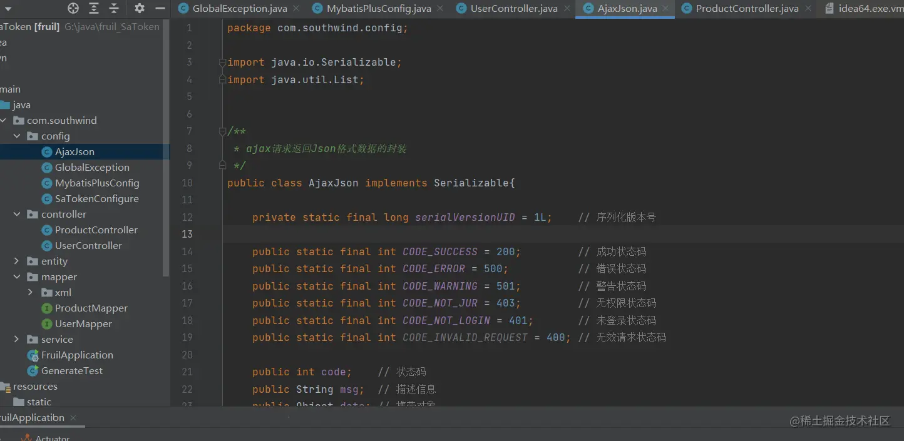This screenshot has height=441, width=904.
Task: Select GenerateTest in project tree
Action: pyautogui.click(x=72, y=371)
